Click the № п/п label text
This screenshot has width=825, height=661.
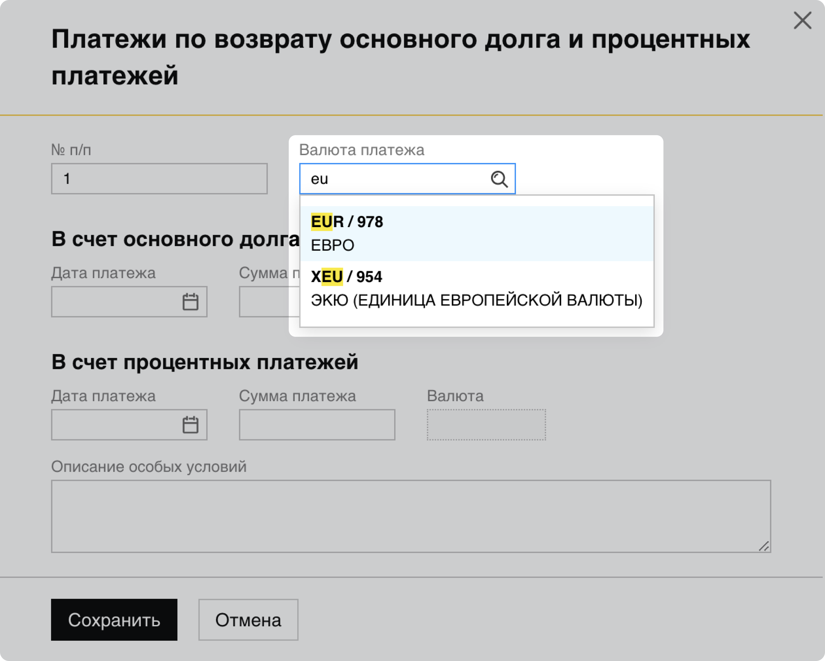(71, 150)
